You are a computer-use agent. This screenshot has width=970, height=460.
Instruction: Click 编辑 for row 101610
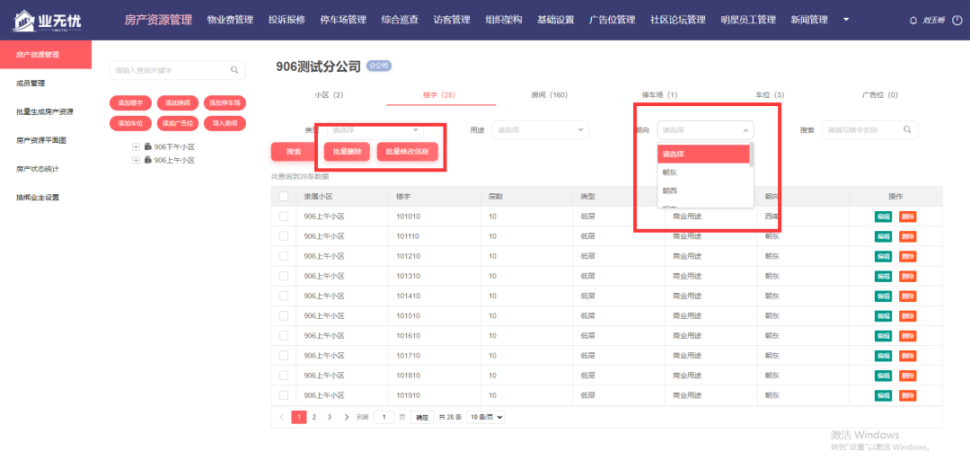point(884,335)
